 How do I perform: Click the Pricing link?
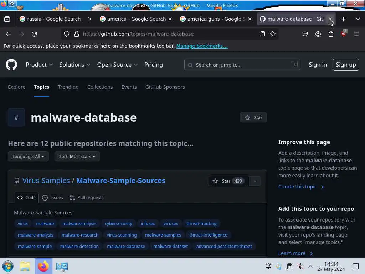point(154,65)
